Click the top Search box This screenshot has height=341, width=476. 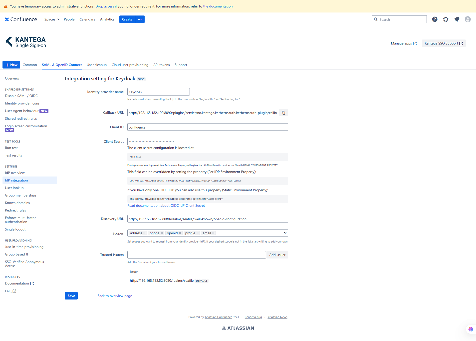(x=399, y=19)
